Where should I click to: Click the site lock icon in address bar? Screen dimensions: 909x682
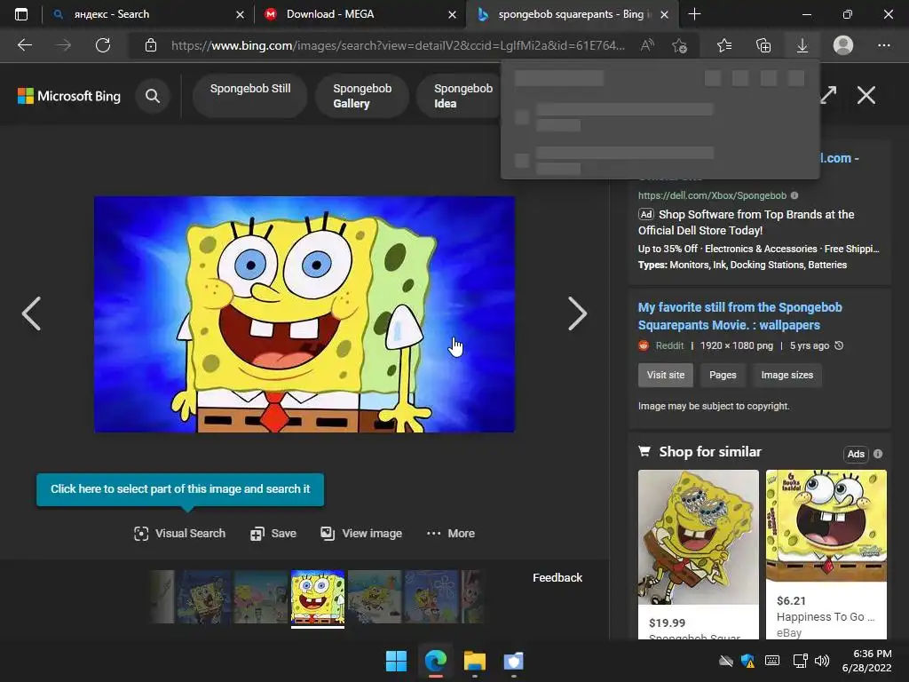tap(151, 45)
